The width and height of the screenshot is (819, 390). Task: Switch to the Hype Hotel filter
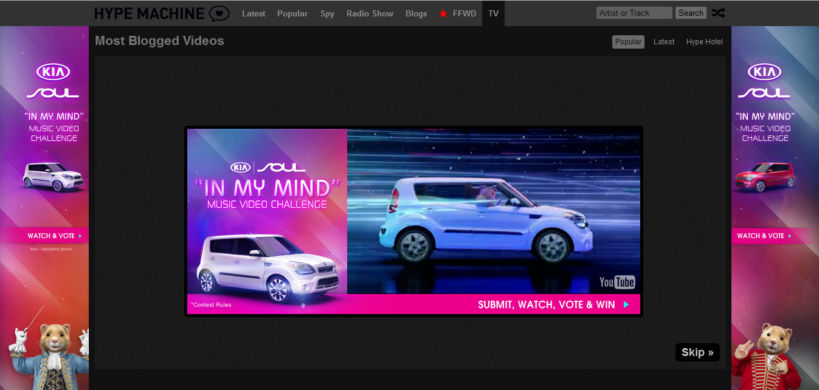click(x=705, y=42)
